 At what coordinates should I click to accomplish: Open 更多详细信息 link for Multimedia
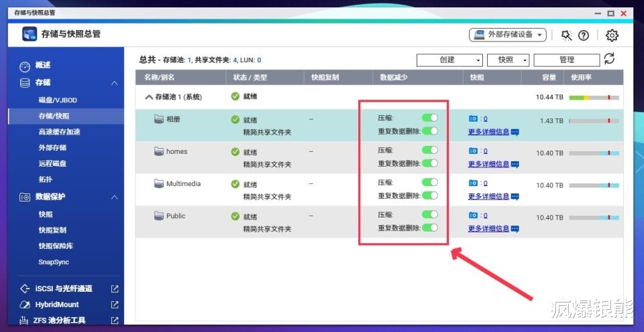click(x=488, y=196)
